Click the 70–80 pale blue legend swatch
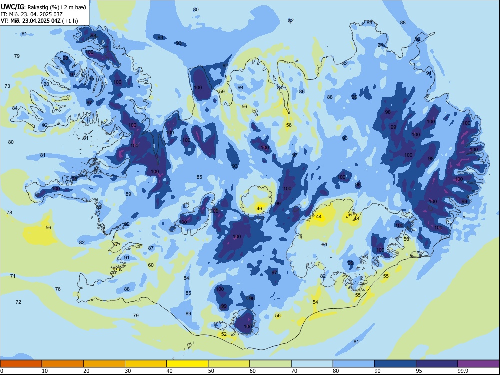500x375 pixels. 312,364
